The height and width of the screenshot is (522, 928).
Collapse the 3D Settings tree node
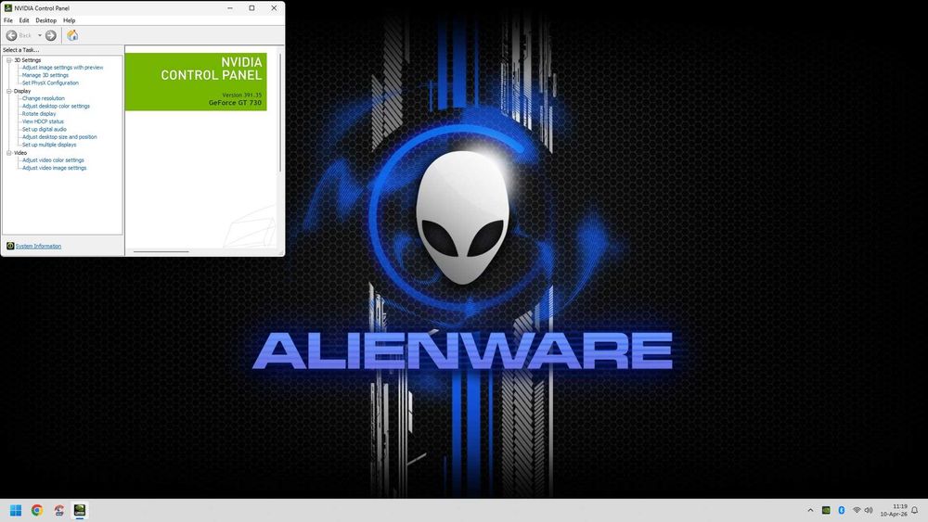pyautogui.click(x=9, y=60)
